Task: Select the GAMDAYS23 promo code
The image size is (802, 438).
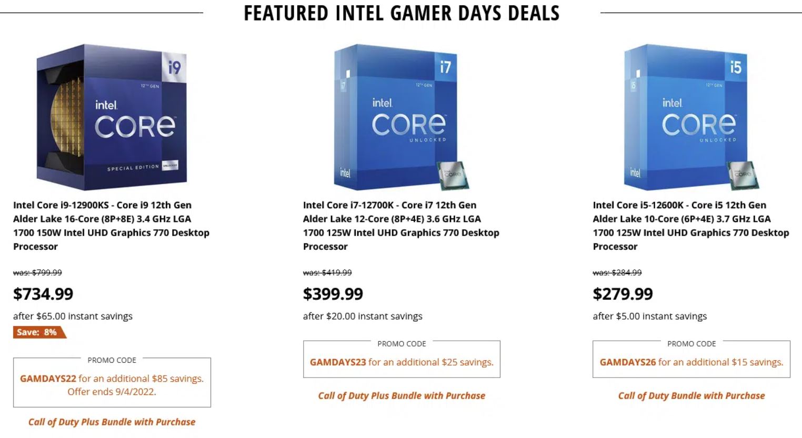Action: pos(338,362)
